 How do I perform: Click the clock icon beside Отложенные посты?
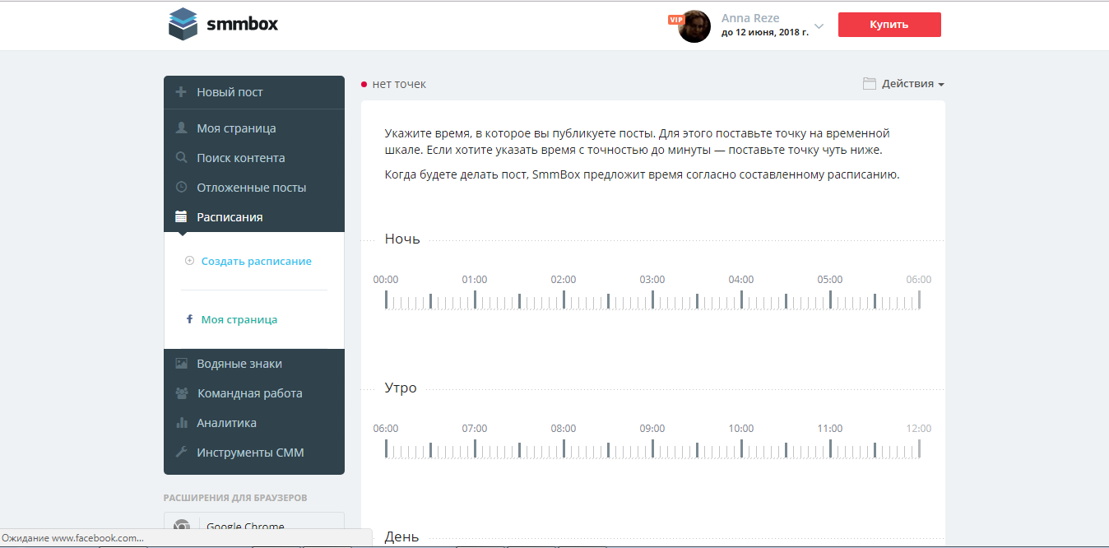pyautogui.click(x=181, y=188)
